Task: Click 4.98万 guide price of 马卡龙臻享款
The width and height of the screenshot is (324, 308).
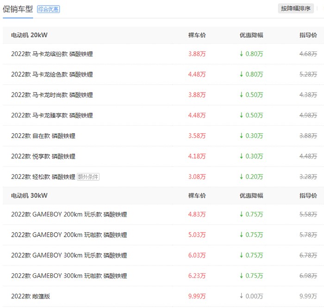Action: coord(308,116)
